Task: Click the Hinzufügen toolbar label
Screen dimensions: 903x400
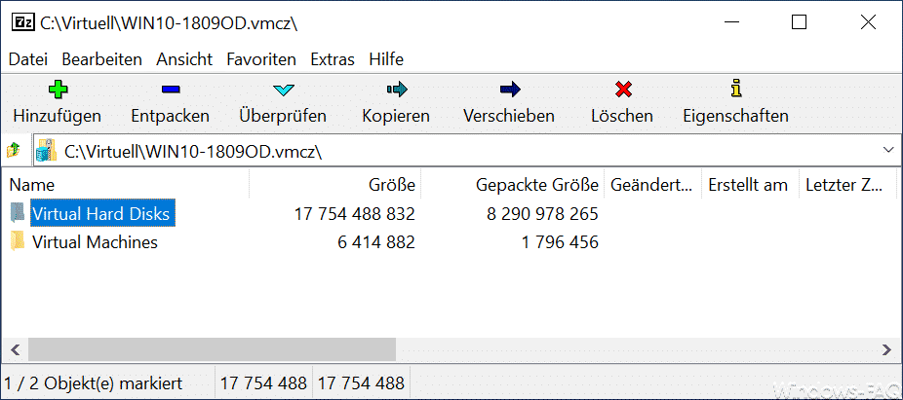Action: click(x=57, y=116)
